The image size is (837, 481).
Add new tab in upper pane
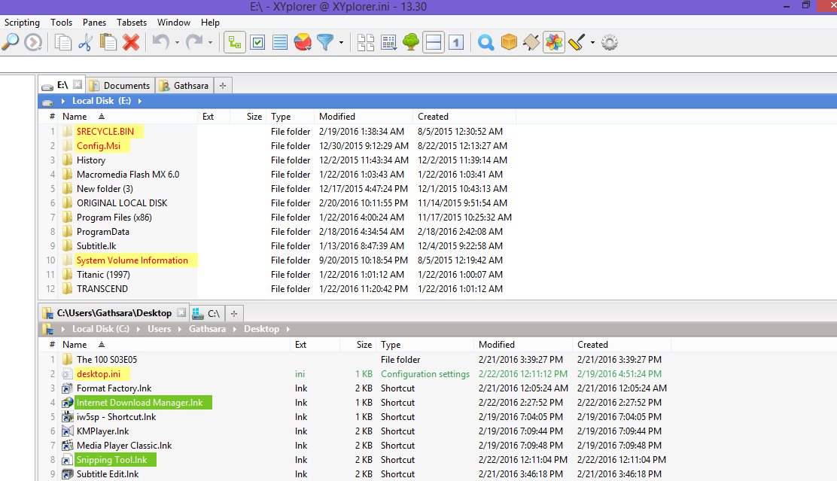tap(223, 85)
